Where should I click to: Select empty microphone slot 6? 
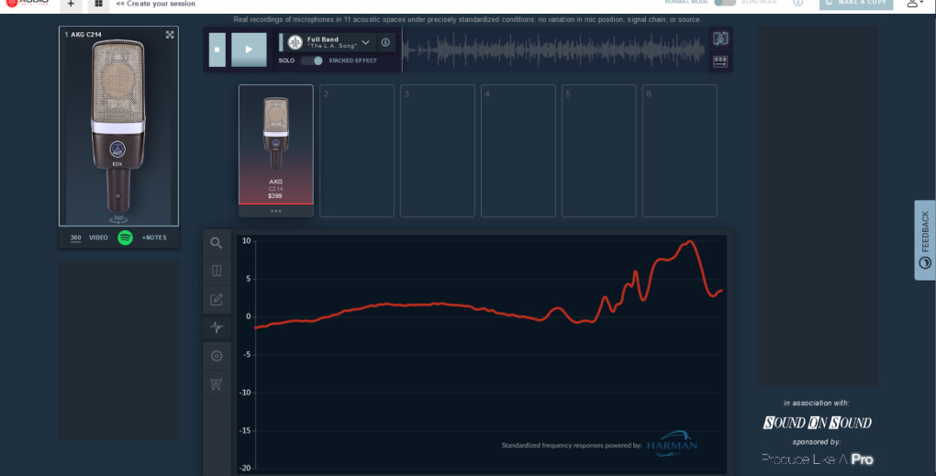click(679, 151)
